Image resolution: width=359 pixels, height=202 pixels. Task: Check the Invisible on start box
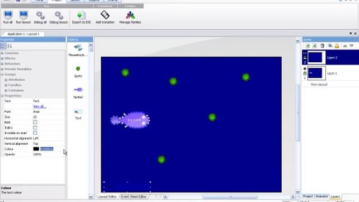point(35,133)
